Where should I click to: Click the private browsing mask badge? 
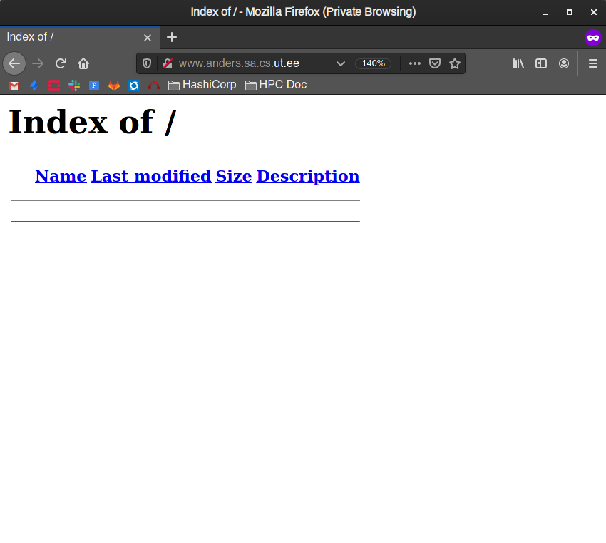coord(593,37)
